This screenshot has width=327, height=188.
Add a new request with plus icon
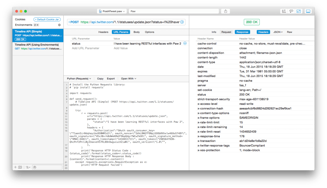(15, 167)
